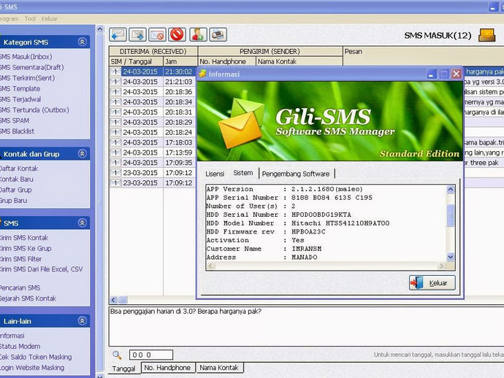
Task: Click message icon of row 24-03-2015 20:18:36
Action: [115, 92]
